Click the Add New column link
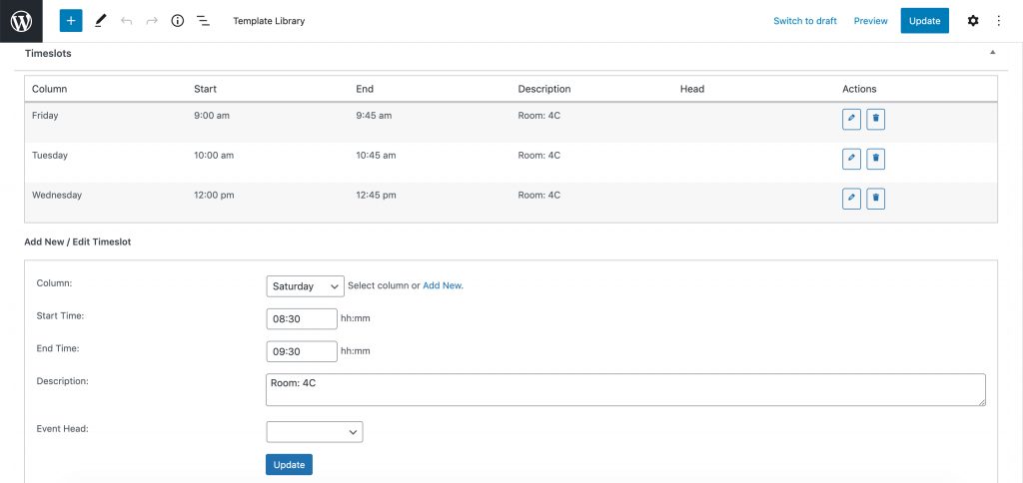This screenshot has width=1023, height=483. tap(443, 285)
